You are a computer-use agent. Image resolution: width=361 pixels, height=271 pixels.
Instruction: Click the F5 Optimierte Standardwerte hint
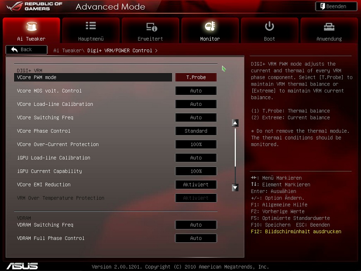[x=290, y=218]
